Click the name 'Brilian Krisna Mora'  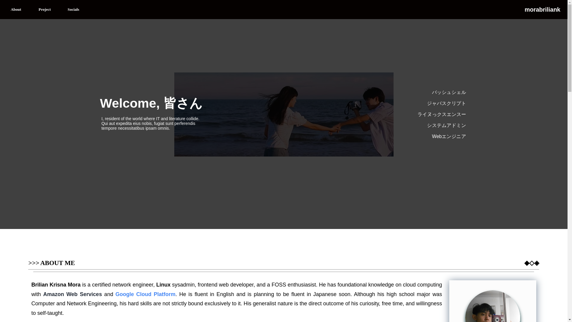coord(56,285)
